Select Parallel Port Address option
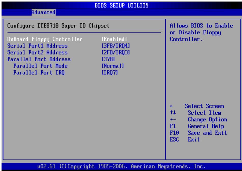 click(x=39, y=59)
